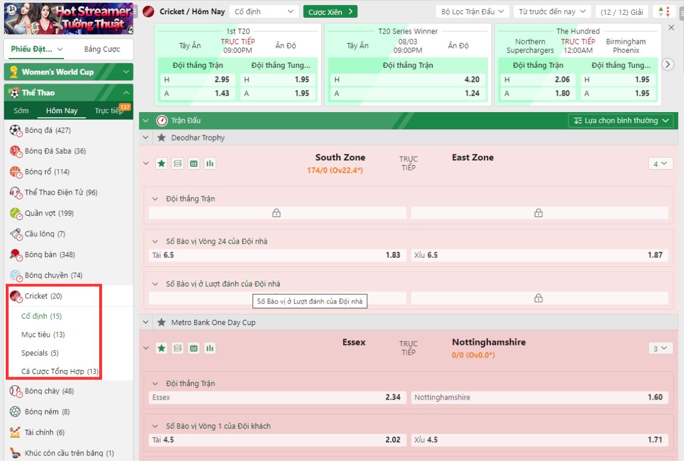Collapse the Đội thắng Trận section under Essex
Image resolution: width=684 pixels, height=461 pixels.
[x=155, y=384]
